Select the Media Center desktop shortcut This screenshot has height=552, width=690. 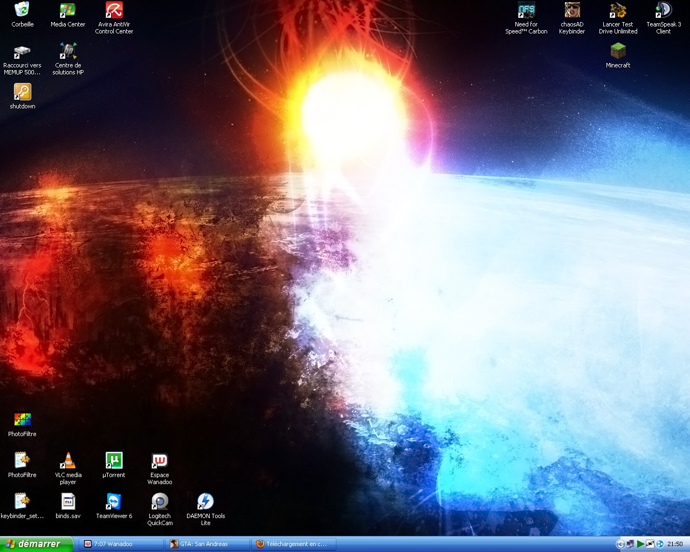pyautogui.click(x=68, y=15)
